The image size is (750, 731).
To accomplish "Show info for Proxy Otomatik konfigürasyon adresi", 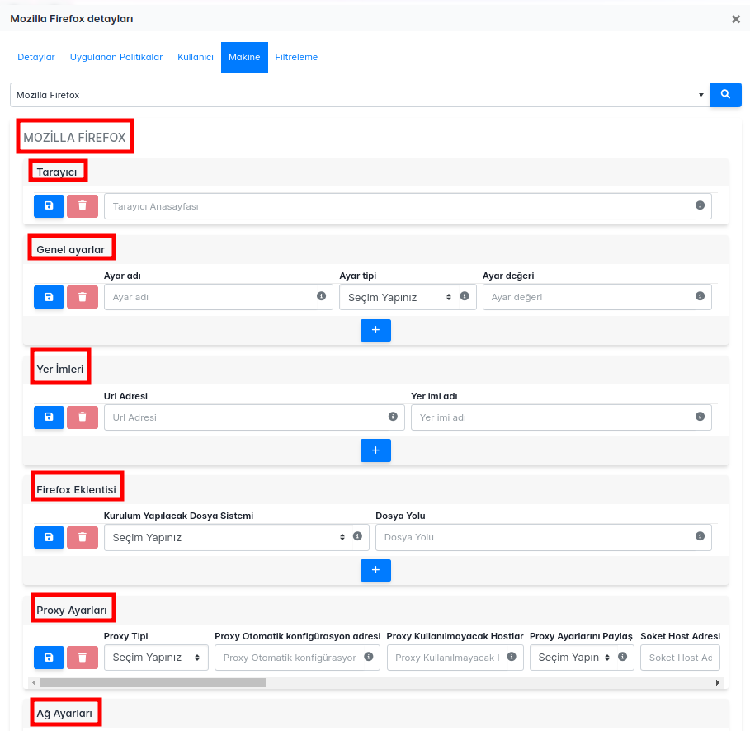I will [368, 657].
